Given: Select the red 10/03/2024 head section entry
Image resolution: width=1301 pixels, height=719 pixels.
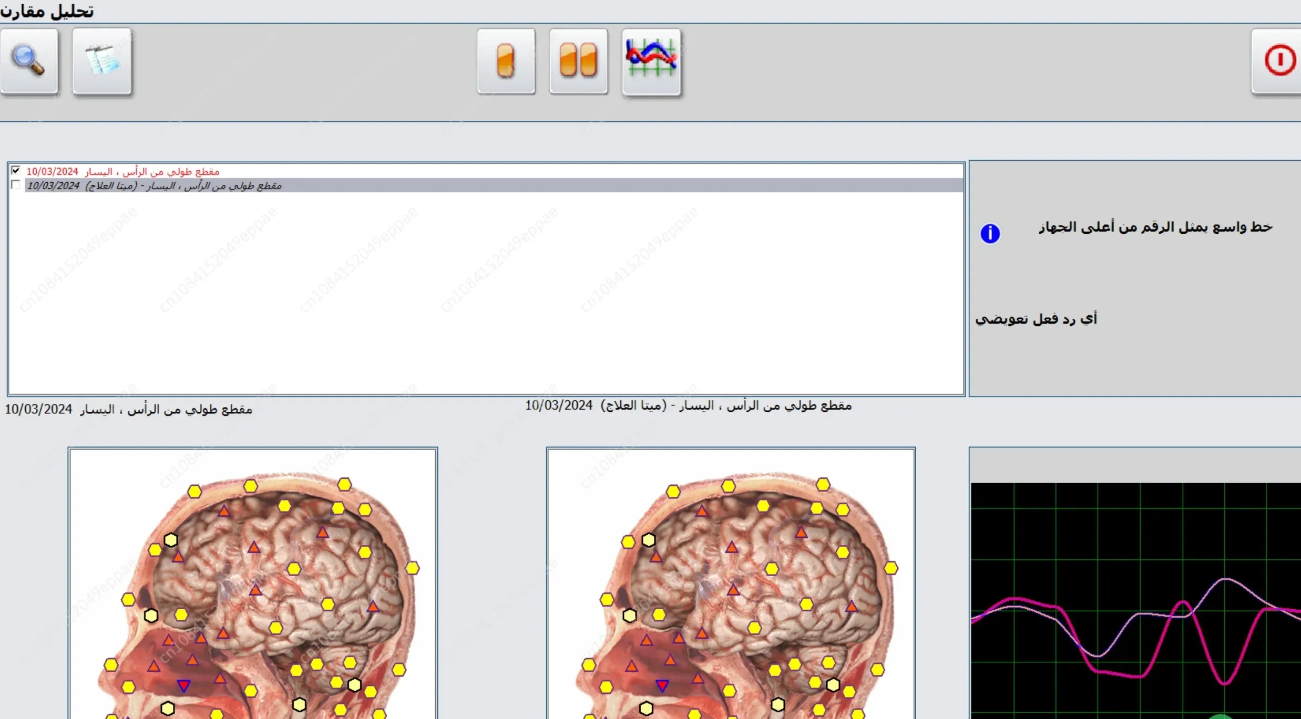Looking at the screenshot, I should tap(123, 172).
